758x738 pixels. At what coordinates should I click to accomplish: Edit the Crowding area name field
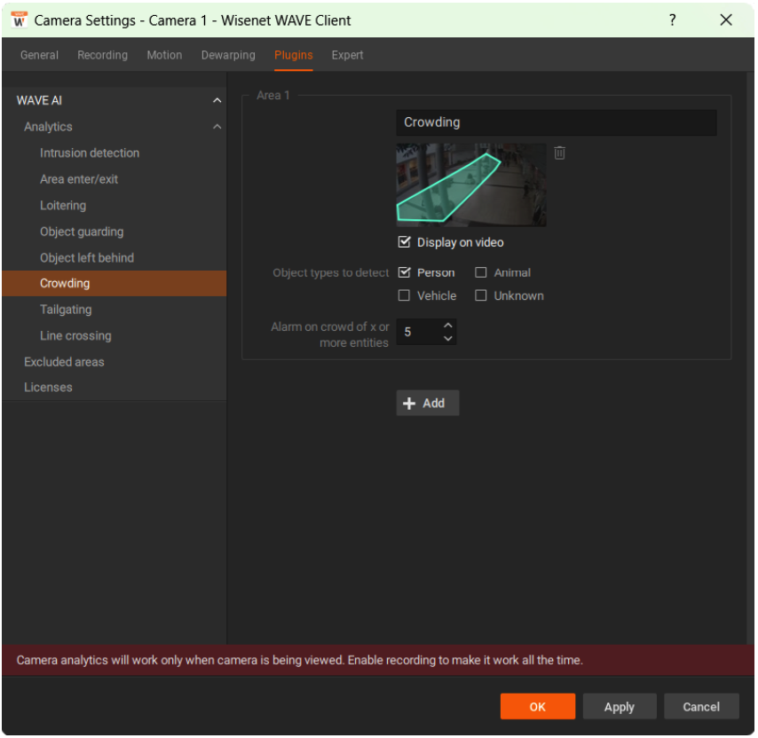[557, 122]
